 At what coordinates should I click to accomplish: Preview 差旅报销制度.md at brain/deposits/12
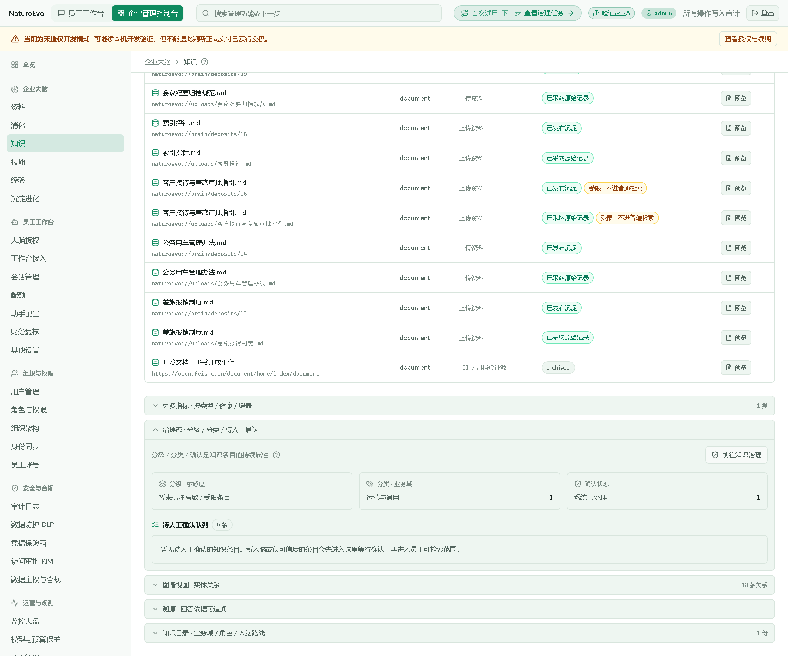point(736,308)
